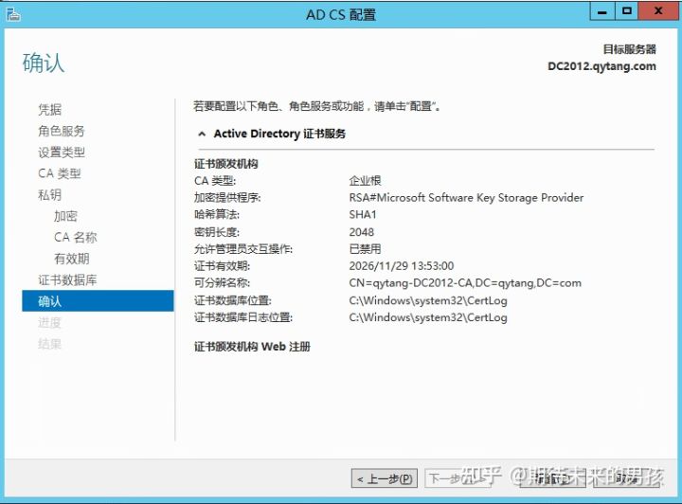This screenshot has width=682, height=504.
Task: Click the CN=qytang-DC2012-CA distinguished name value
Action: [x=465, y=282]
